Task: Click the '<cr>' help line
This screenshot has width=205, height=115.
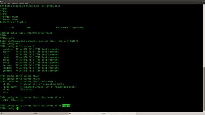Action: pyautogui.click(x=5, y=92)
